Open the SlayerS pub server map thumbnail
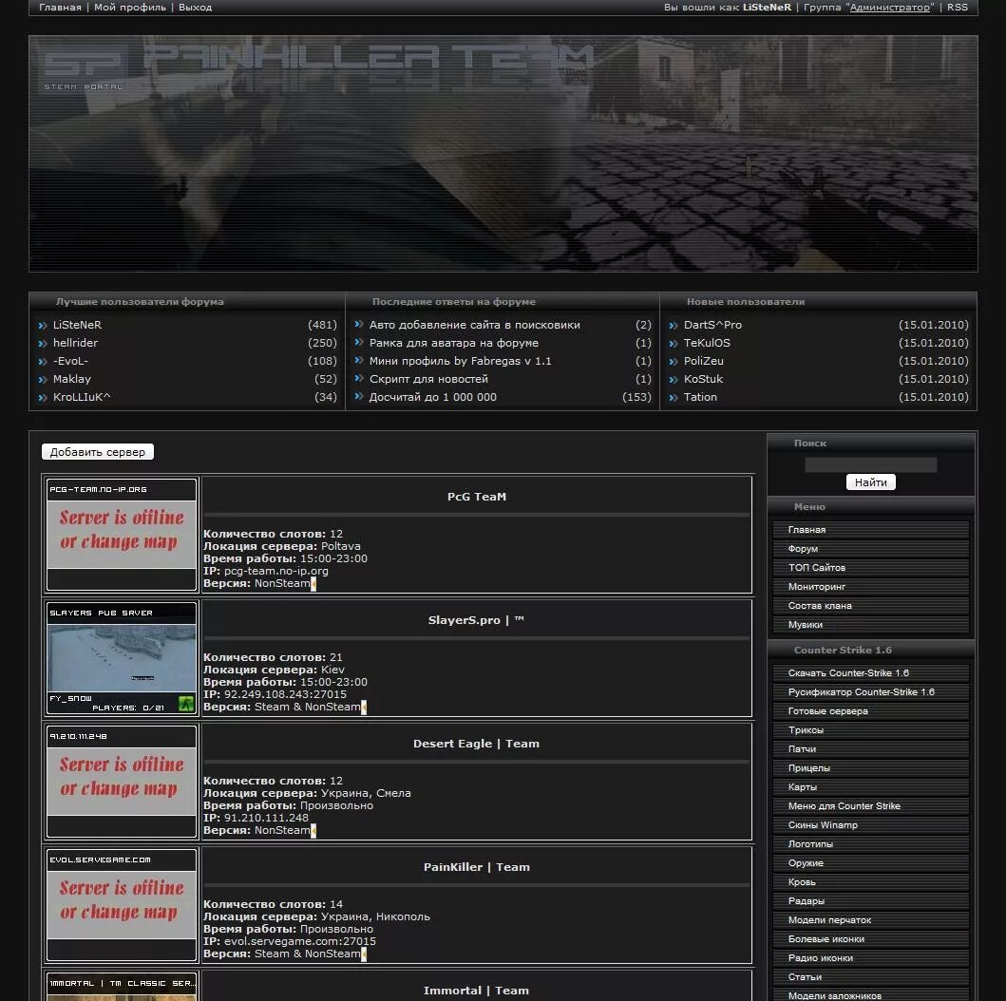 point(122,658)
